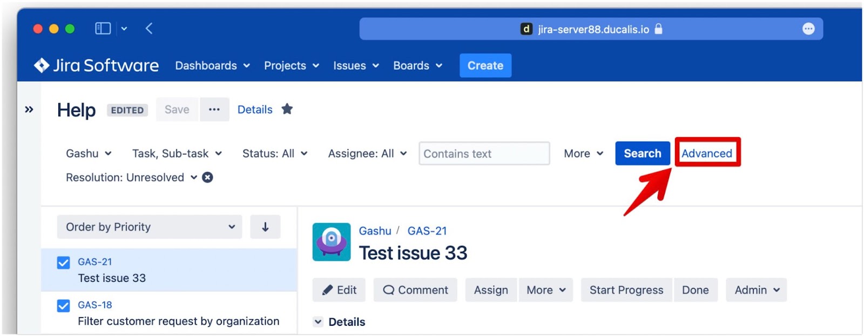Open browser page options ellipsis icon
864x336 pixels.
pos(808,29)
